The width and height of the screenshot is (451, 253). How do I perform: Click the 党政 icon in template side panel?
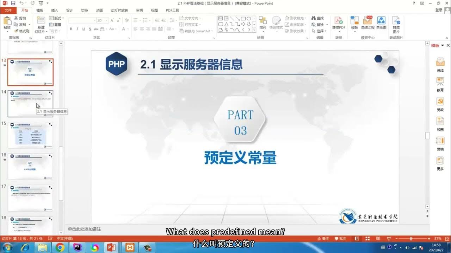point(440,102)
